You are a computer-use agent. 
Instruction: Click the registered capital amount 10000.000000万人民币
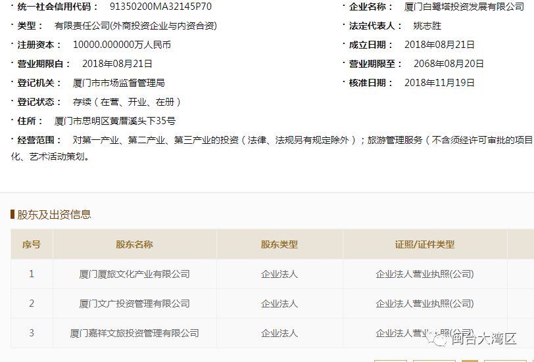121,45
